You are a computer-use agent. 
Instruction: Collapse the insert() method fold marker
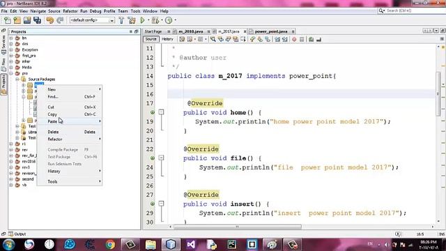click(161, 204)
